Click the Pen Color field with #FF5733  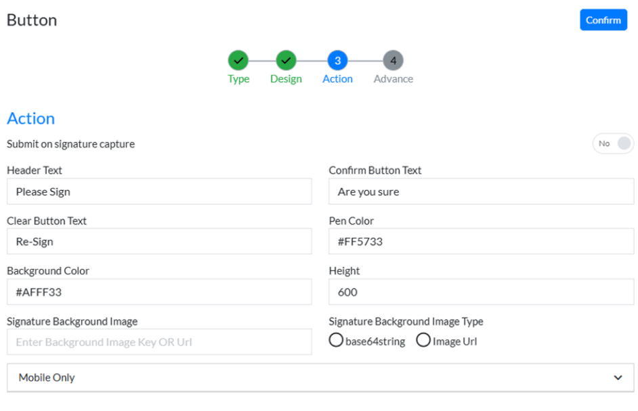click(x=481, y=242)
